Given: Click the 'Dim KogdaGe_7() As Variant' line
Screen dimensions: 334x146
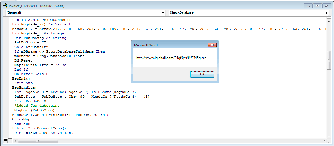Looking at the screenshot, I should point(42,24).
